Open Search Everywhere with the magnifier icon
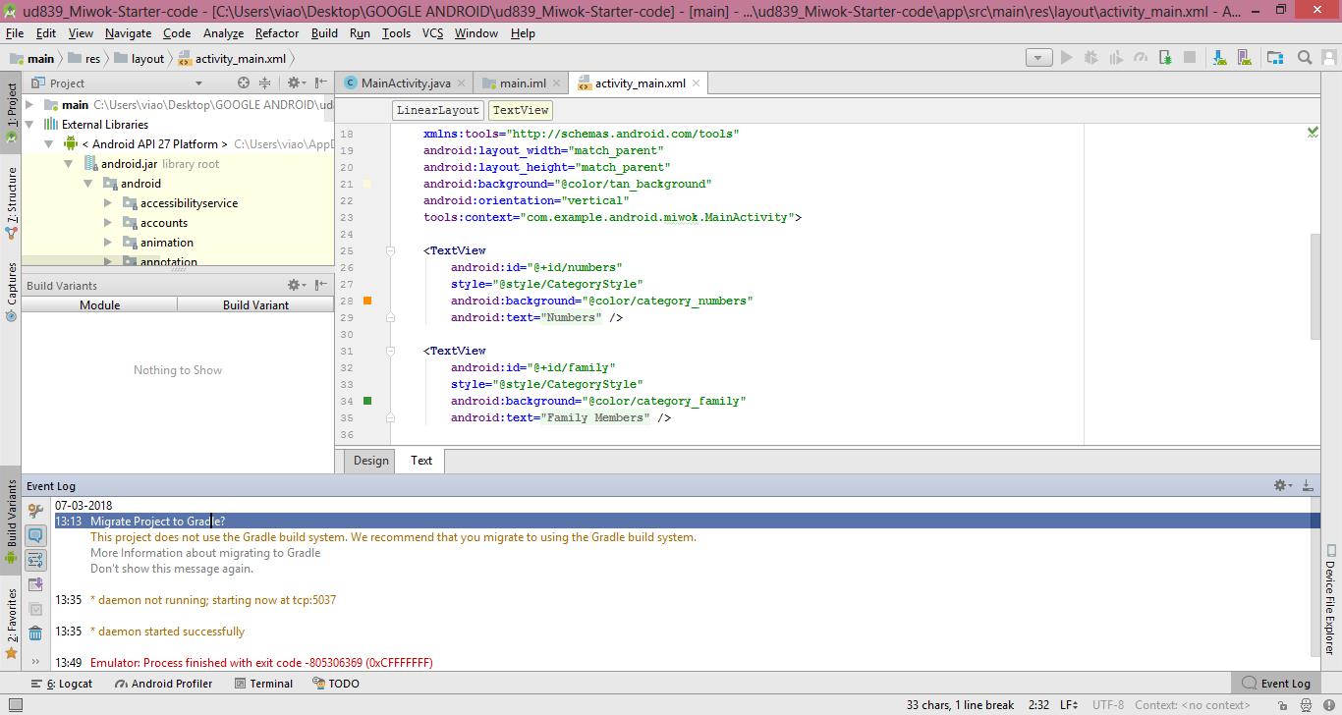 pyautogui.click(x=1305, y=57)
